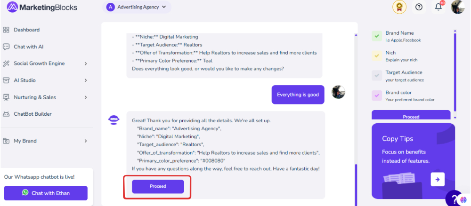This screenshot has height=206, width=471.
Task: Click the Chat with Ethan WhatsApp button
Action: coord(46,193)
